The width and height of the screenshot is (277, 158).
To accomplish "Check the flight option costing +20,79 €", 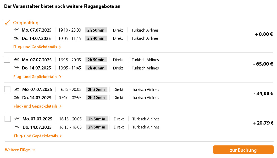I will (8, 119).
